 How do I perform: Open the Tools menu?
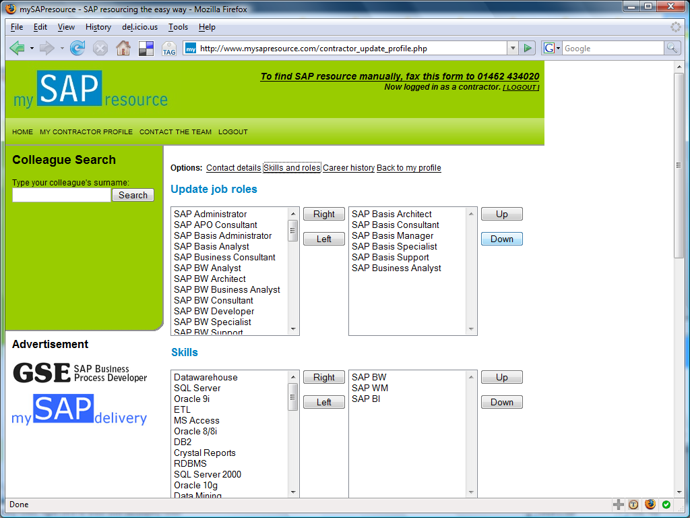point(178,27)
